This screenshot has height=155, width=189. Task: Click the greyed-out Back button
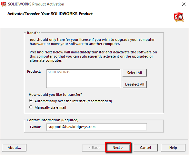point(94,148)
